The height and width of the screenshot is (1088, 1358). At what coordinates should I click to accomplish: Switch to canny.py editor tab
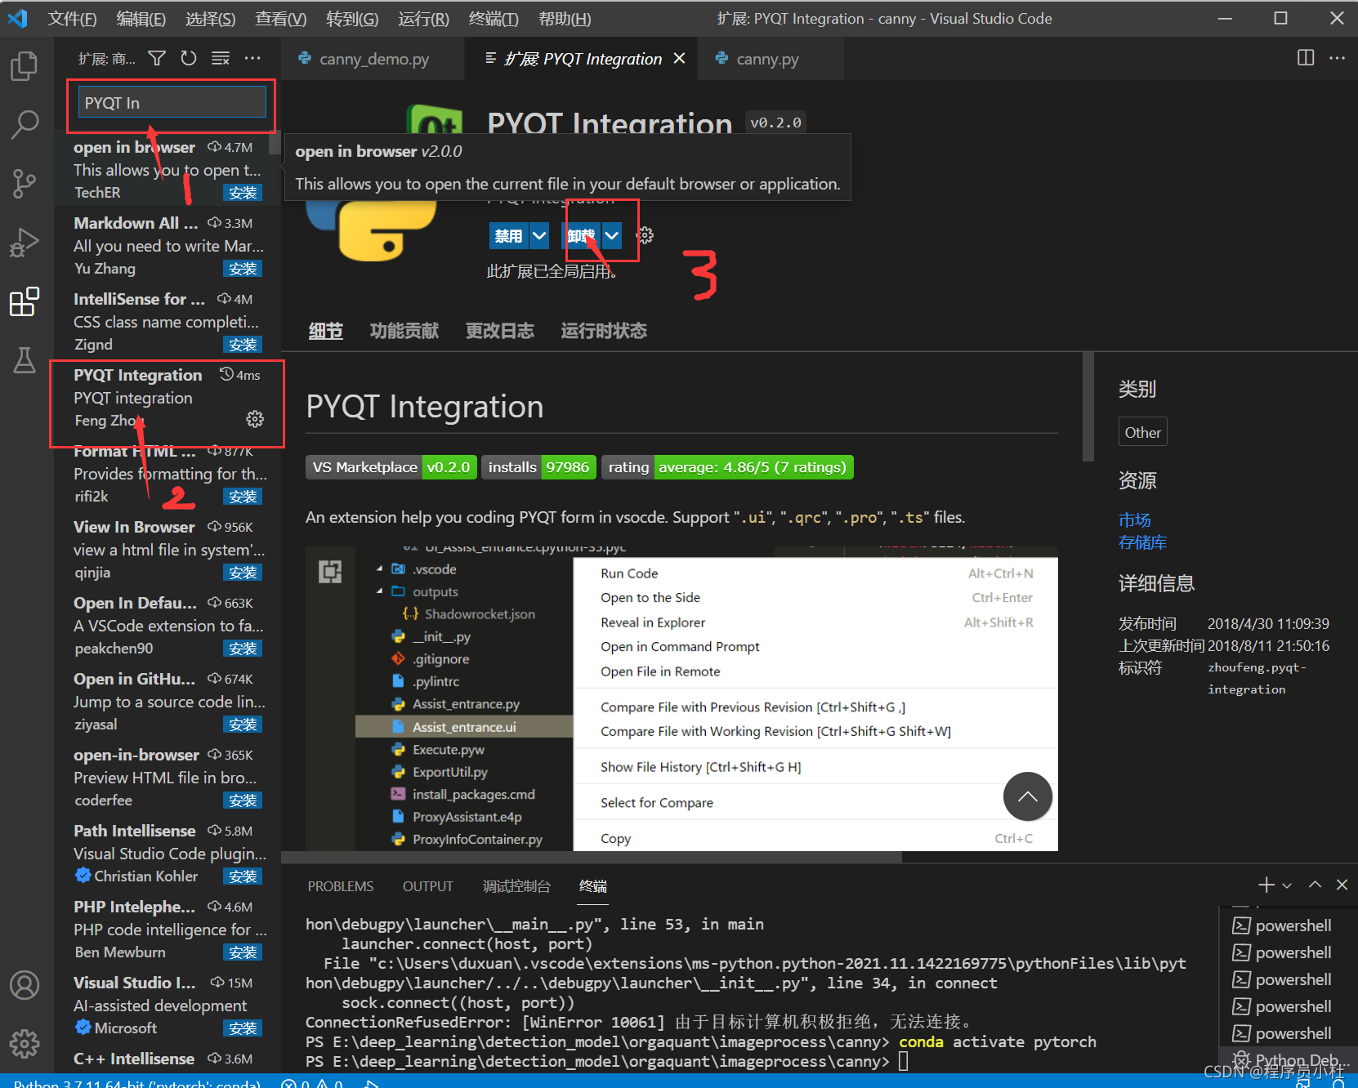coord(768,59)
